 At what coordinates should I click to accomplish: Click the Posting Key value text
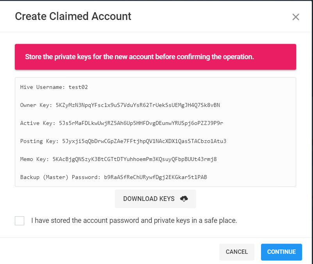point(144,141)
